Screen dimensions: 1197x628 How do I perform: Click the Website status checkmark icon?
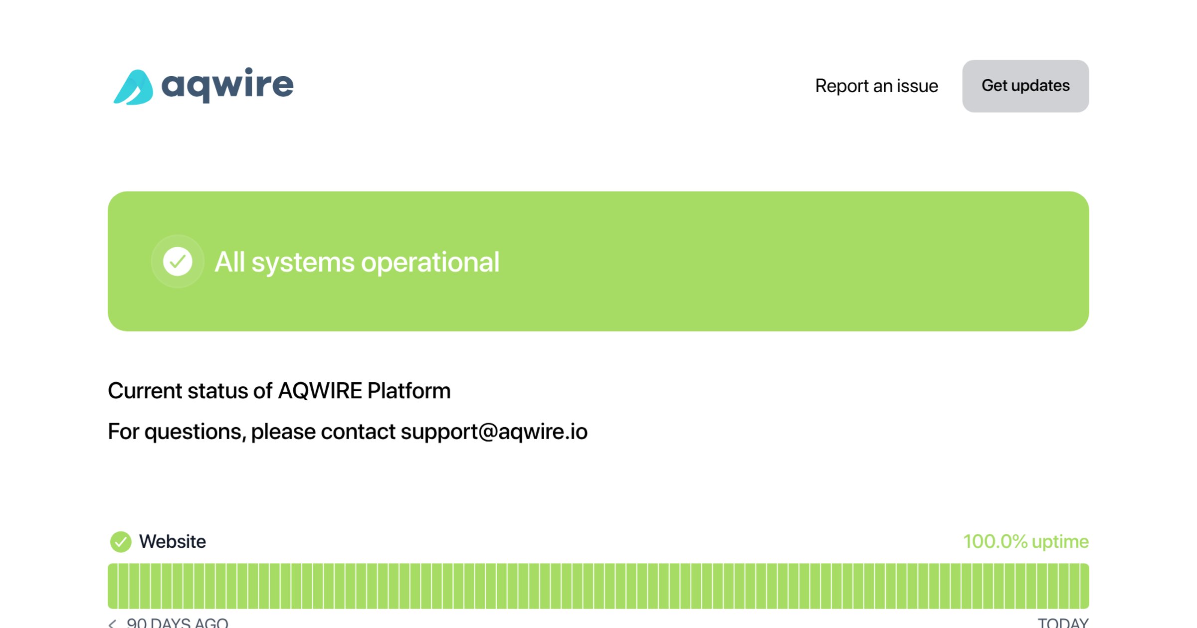(121, 541)
